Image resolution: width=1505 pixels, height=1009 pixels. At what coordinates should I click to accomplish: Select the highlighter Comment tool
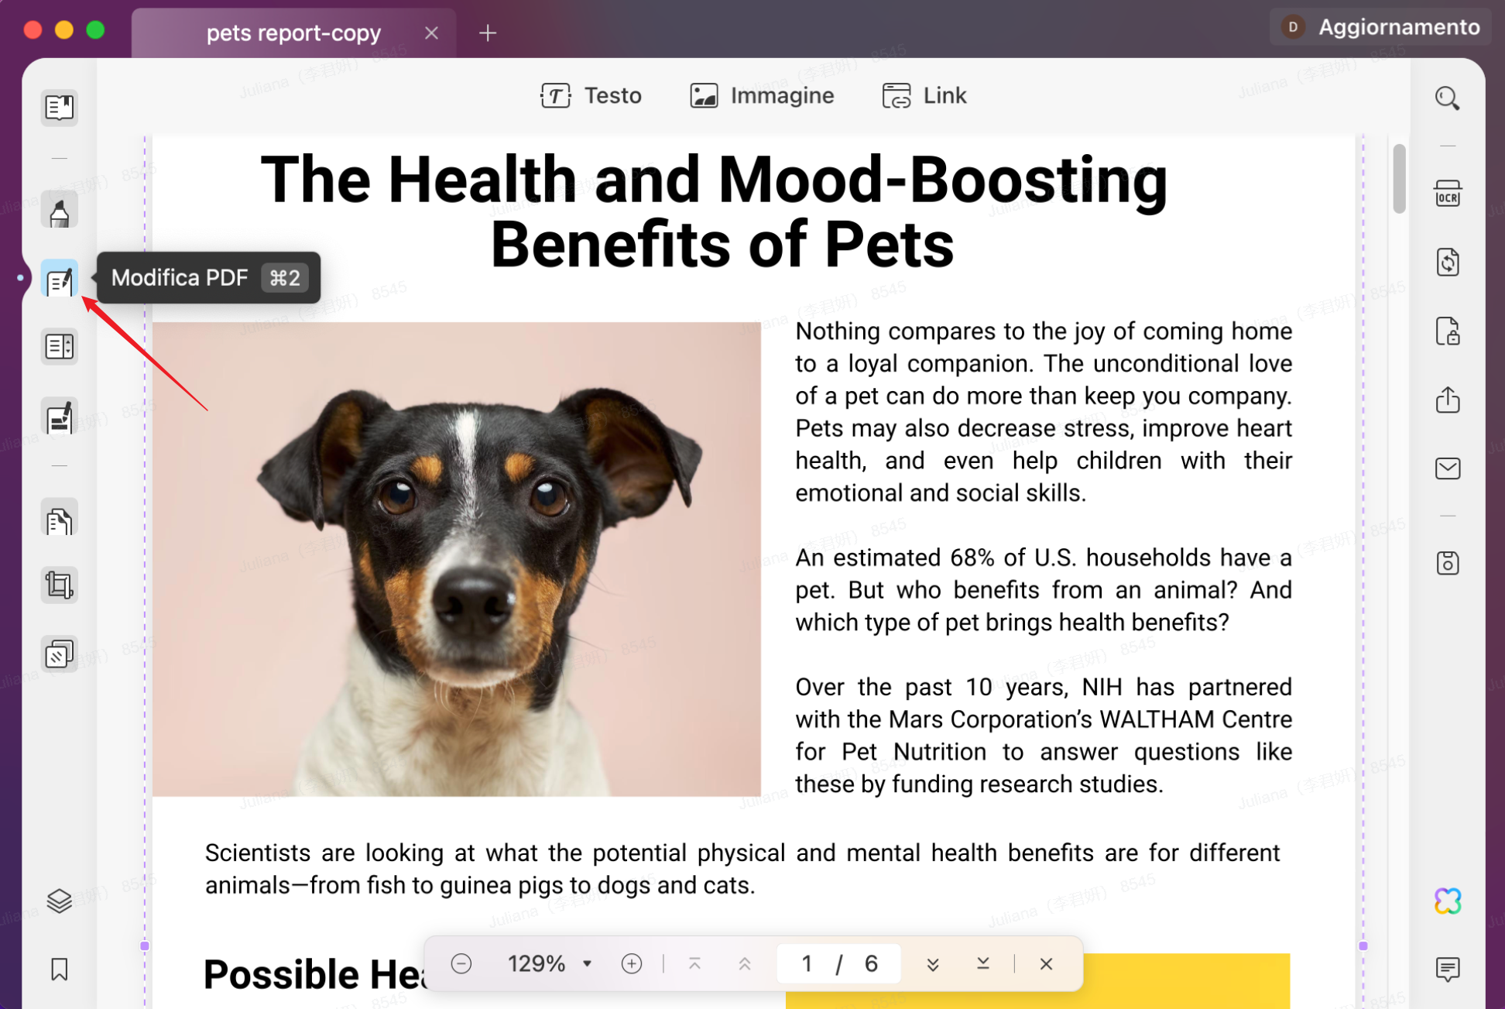pos(59,211)
